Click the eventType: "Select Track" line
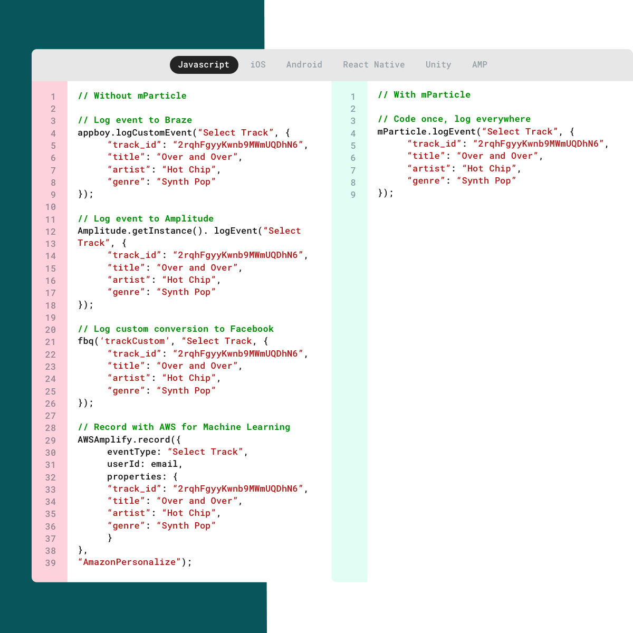Image resolution: width=633 pixels, height=633 pixels. tap(177, 452)
